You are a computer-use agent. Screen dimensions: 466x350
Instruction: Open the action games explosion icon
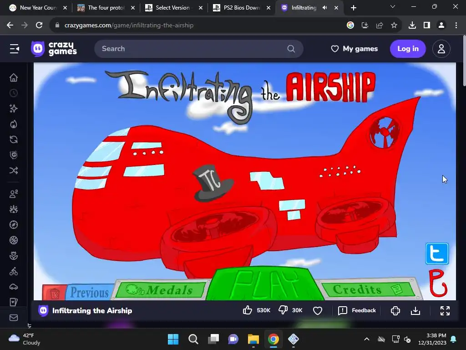14,209
